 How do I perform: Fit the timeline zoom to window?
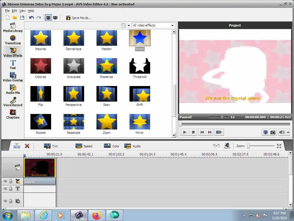pos(279,146)
